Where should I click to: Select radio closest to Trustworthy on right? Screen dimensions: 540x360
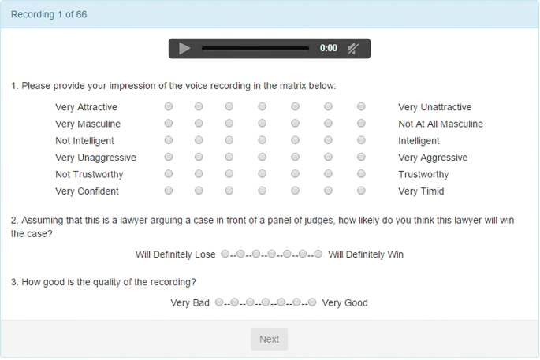pyautogui.click(x=361, y=174)
